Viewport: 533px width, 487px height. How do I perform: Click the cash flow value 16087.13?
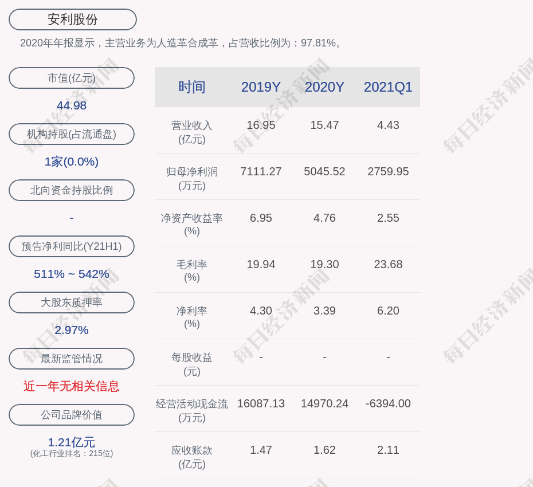coord(261,403)
